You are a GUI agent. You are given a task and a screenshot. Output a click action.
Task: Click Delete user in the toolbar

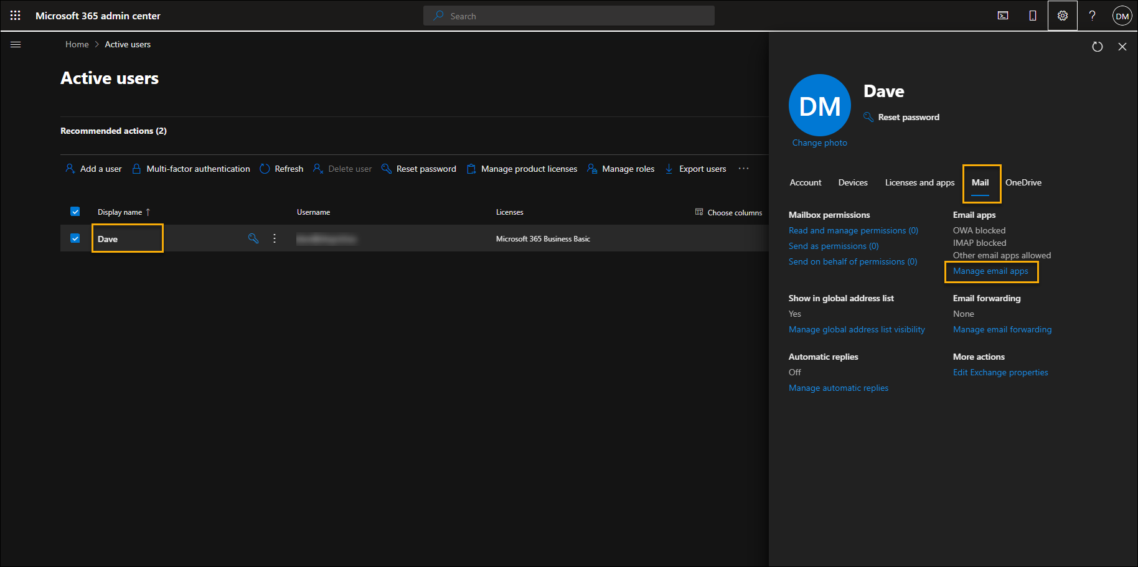click(x=342, y=169)
